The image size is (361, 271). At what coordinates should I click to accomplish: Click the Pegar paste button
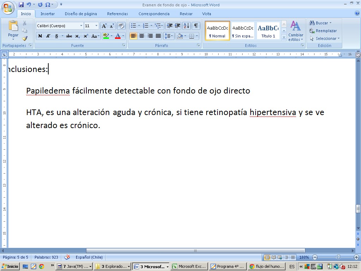13,30
